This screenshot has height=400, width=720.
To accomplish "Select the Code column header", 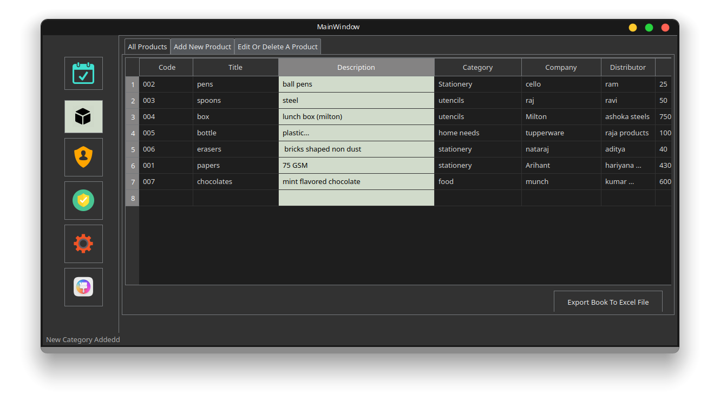I will 167,67.
